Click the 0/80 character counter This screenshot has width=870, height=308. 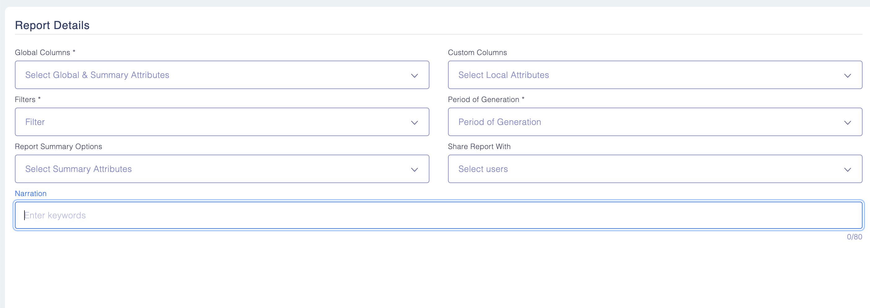pos(854,237)
